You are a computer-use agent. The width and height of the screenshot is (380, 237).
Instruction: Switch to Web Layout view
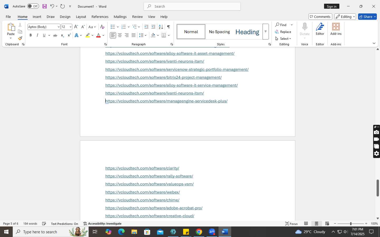click(x=327, y=224)
